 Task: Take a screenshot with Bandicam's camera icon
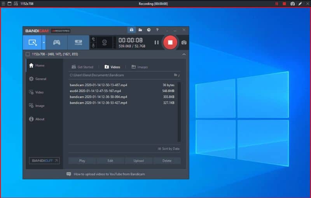(x=184, y=43)
